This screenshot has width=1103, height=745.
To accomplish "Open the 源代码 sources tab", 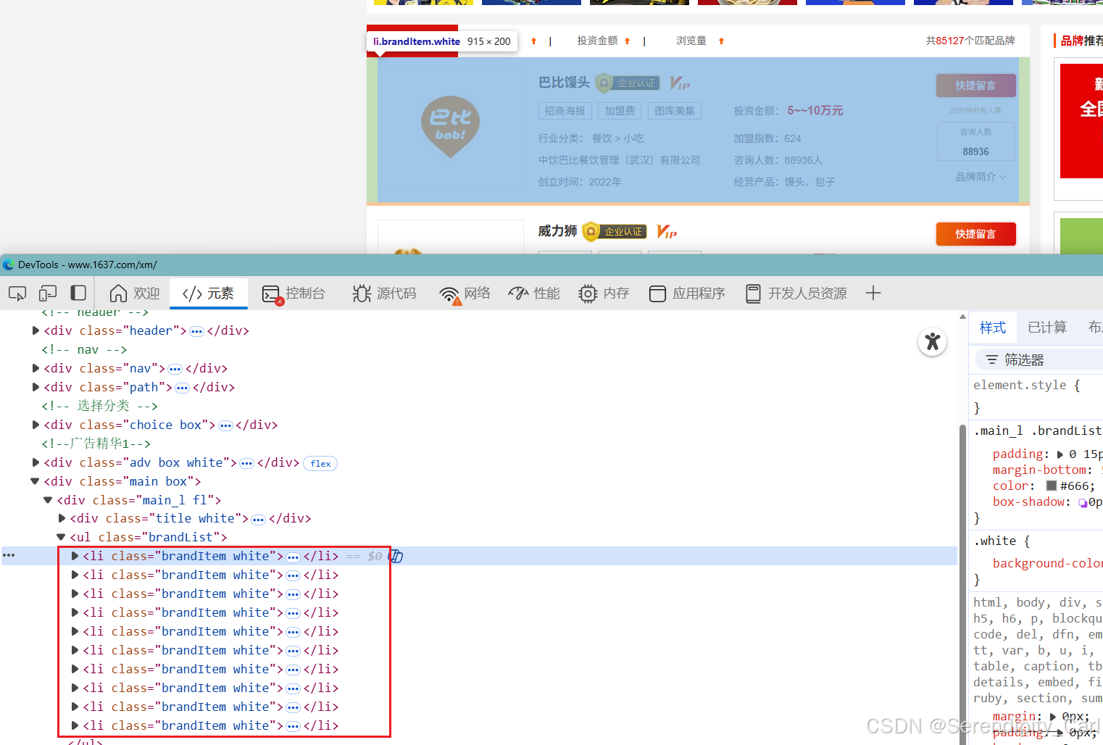I will tap(384, 294).
